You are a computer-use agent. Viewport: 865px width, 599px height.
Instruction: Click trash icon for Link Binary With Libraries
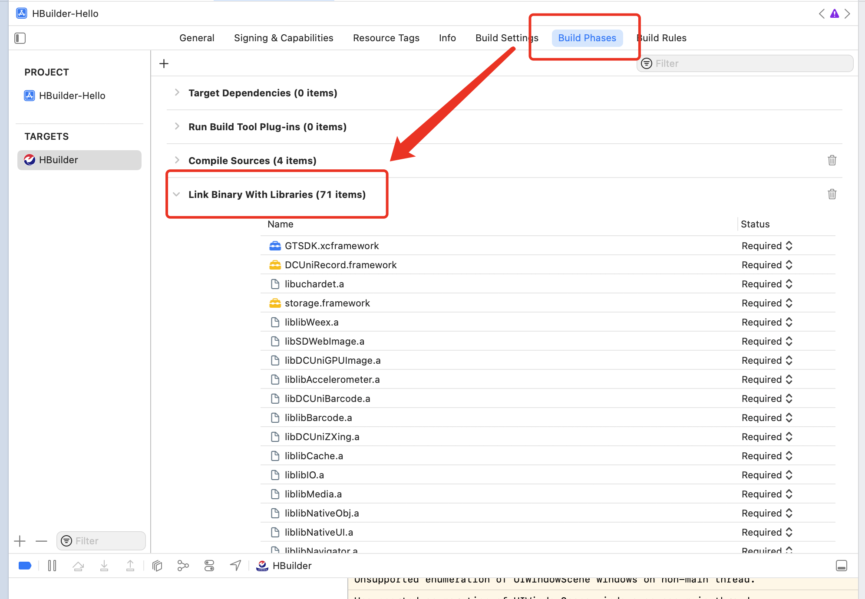(x=832, y=194)
